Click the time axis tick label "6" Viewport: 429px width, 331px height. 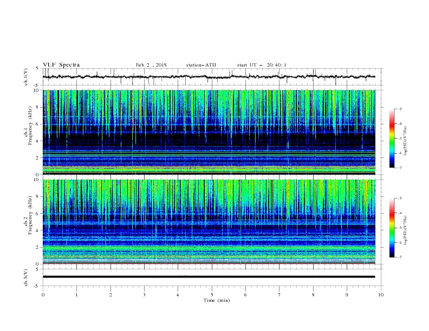point(246,295)
